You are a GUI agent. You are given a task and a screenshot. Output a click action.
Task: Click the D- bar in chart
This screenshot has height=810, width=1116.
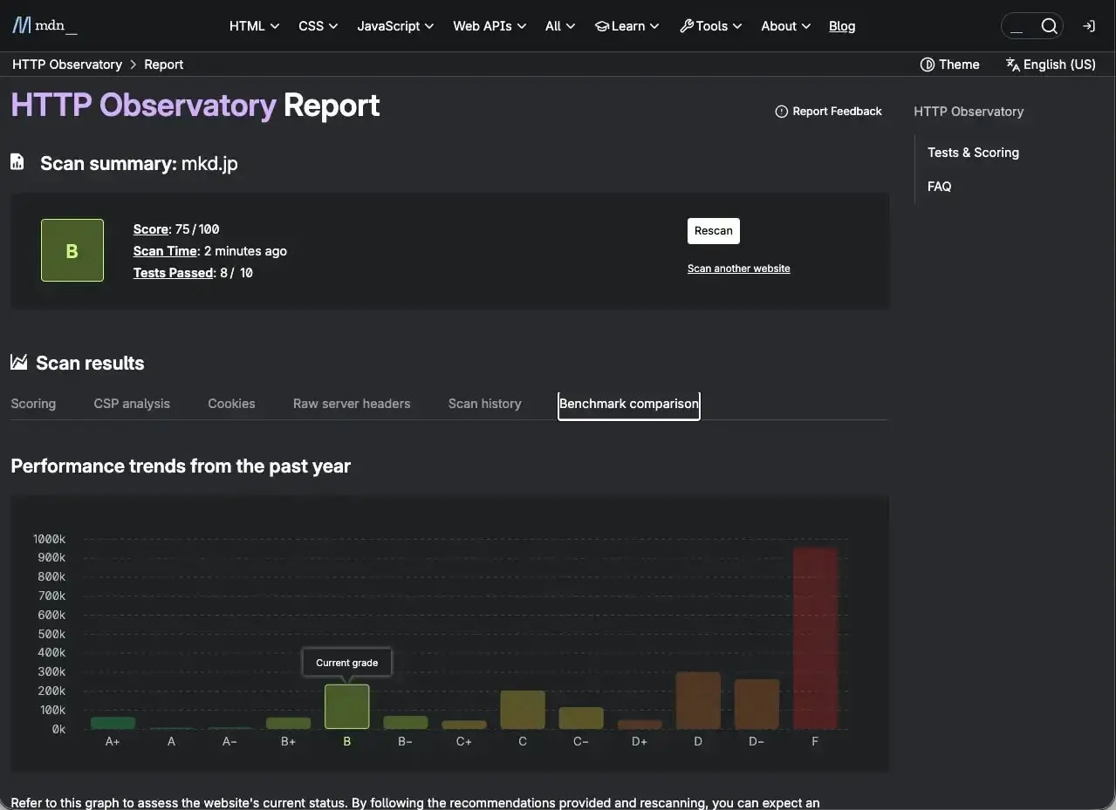click(x=757, y=704)
